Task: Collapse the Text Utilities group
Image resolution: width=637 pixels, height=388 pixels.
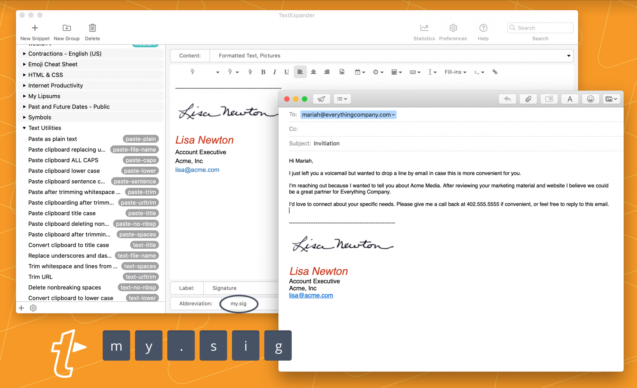Action: click(24, 128)
